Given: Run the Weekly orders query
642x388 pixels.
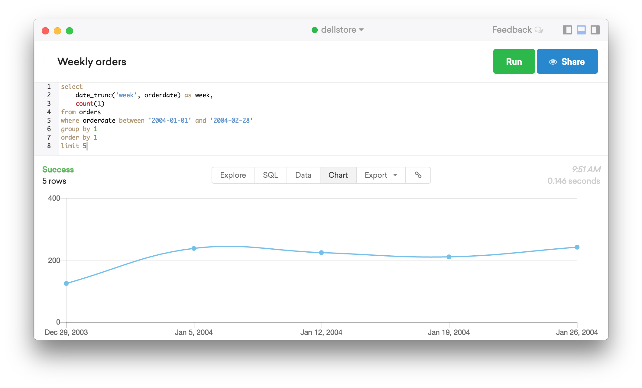Looking at the screenshot, I should (x=514, y=62).
